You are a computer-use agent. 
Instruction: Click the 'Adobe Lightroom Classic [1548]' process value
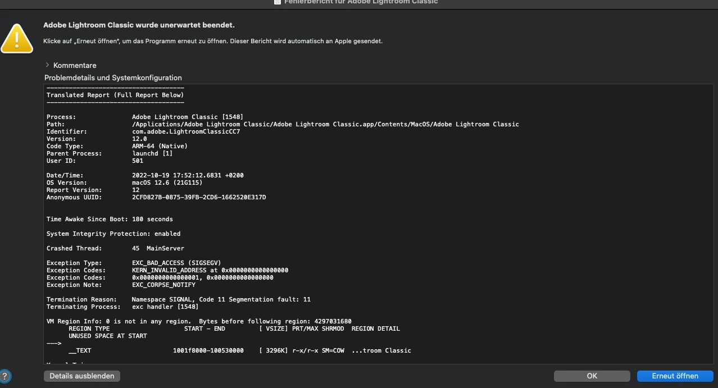tap(188, 117)
